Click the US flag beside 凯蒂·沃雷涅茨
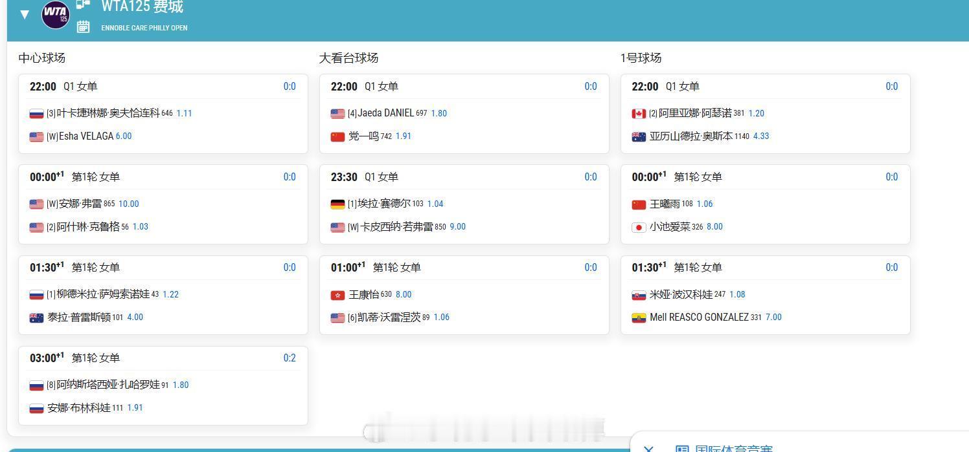Viewport: 969px width, 452px height. pos(337,318)
